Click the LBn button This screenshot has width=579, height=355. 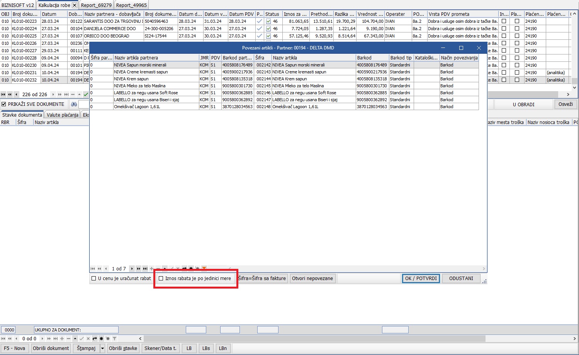[x=223, y=348]
